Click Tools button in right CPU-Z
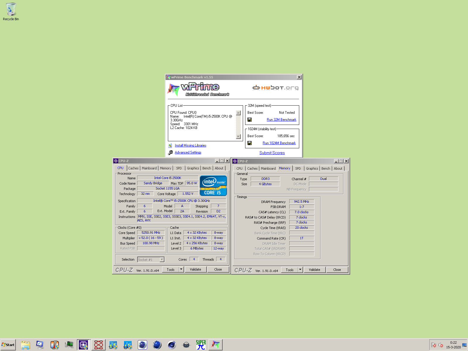This screenshot has width=468, height=351. [x=290, y=270]
